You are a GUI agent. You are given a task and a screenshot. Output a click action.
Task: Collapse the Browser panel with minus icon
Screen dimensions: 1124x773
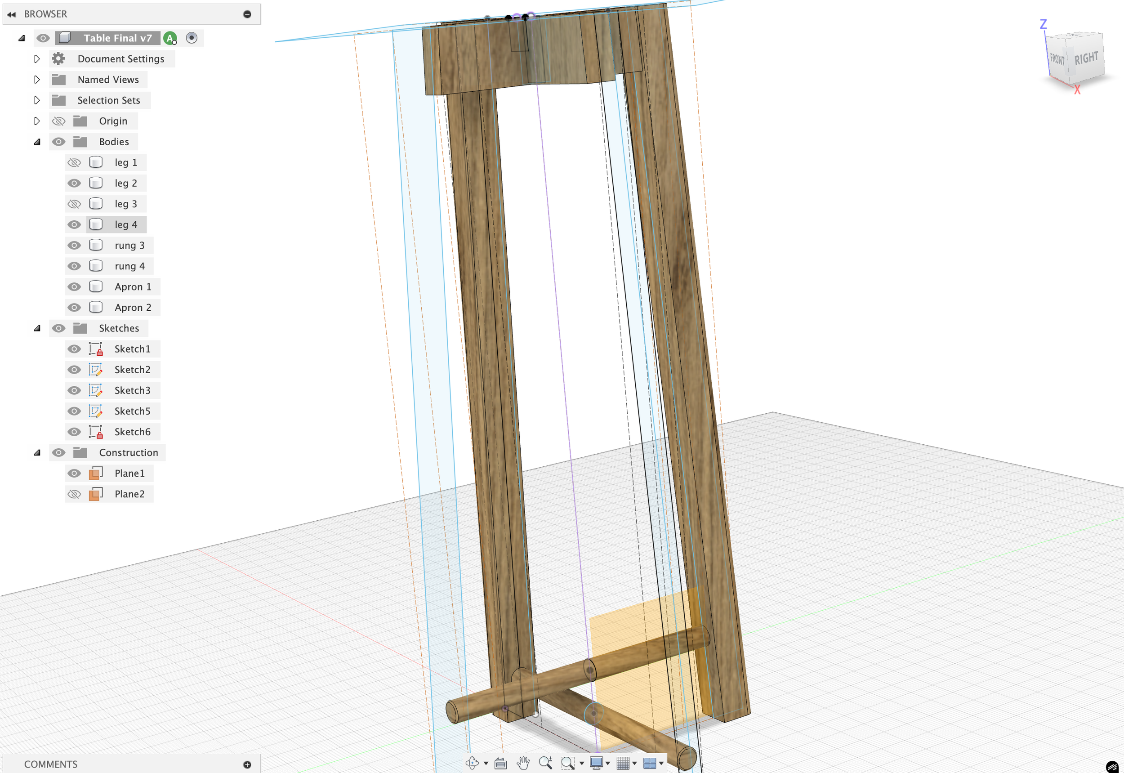(247, 14)
